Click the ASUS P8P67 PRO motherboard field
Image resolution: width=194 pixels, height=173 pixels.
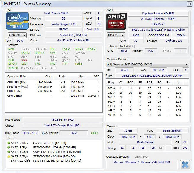pos(62,120)
